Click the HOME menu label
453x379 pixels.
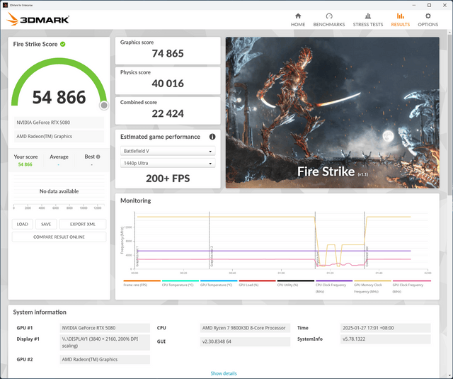[x=298, y=25]
